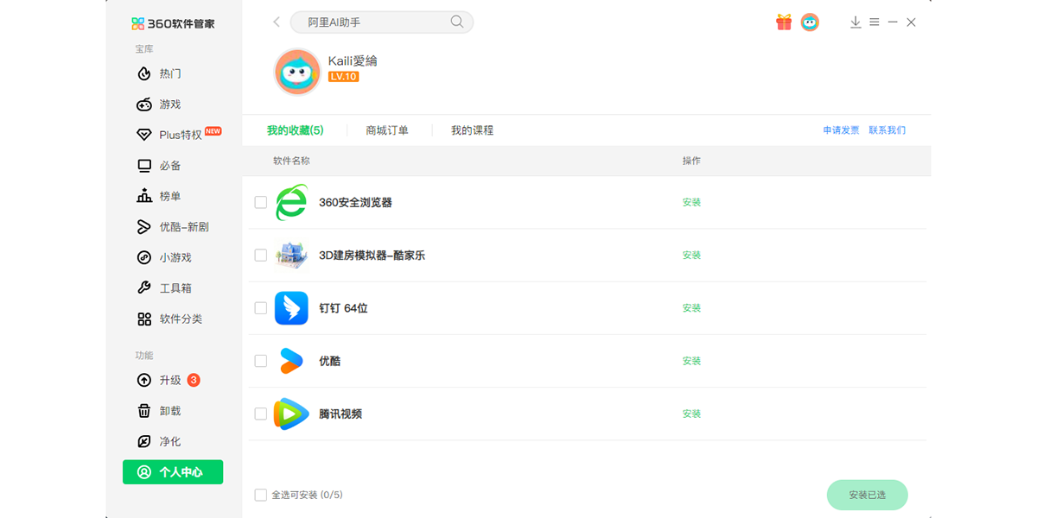This screenshot has height=518, width=1037.
Task: Click the download manager arrow icon
Action: [x=856, y=22]
